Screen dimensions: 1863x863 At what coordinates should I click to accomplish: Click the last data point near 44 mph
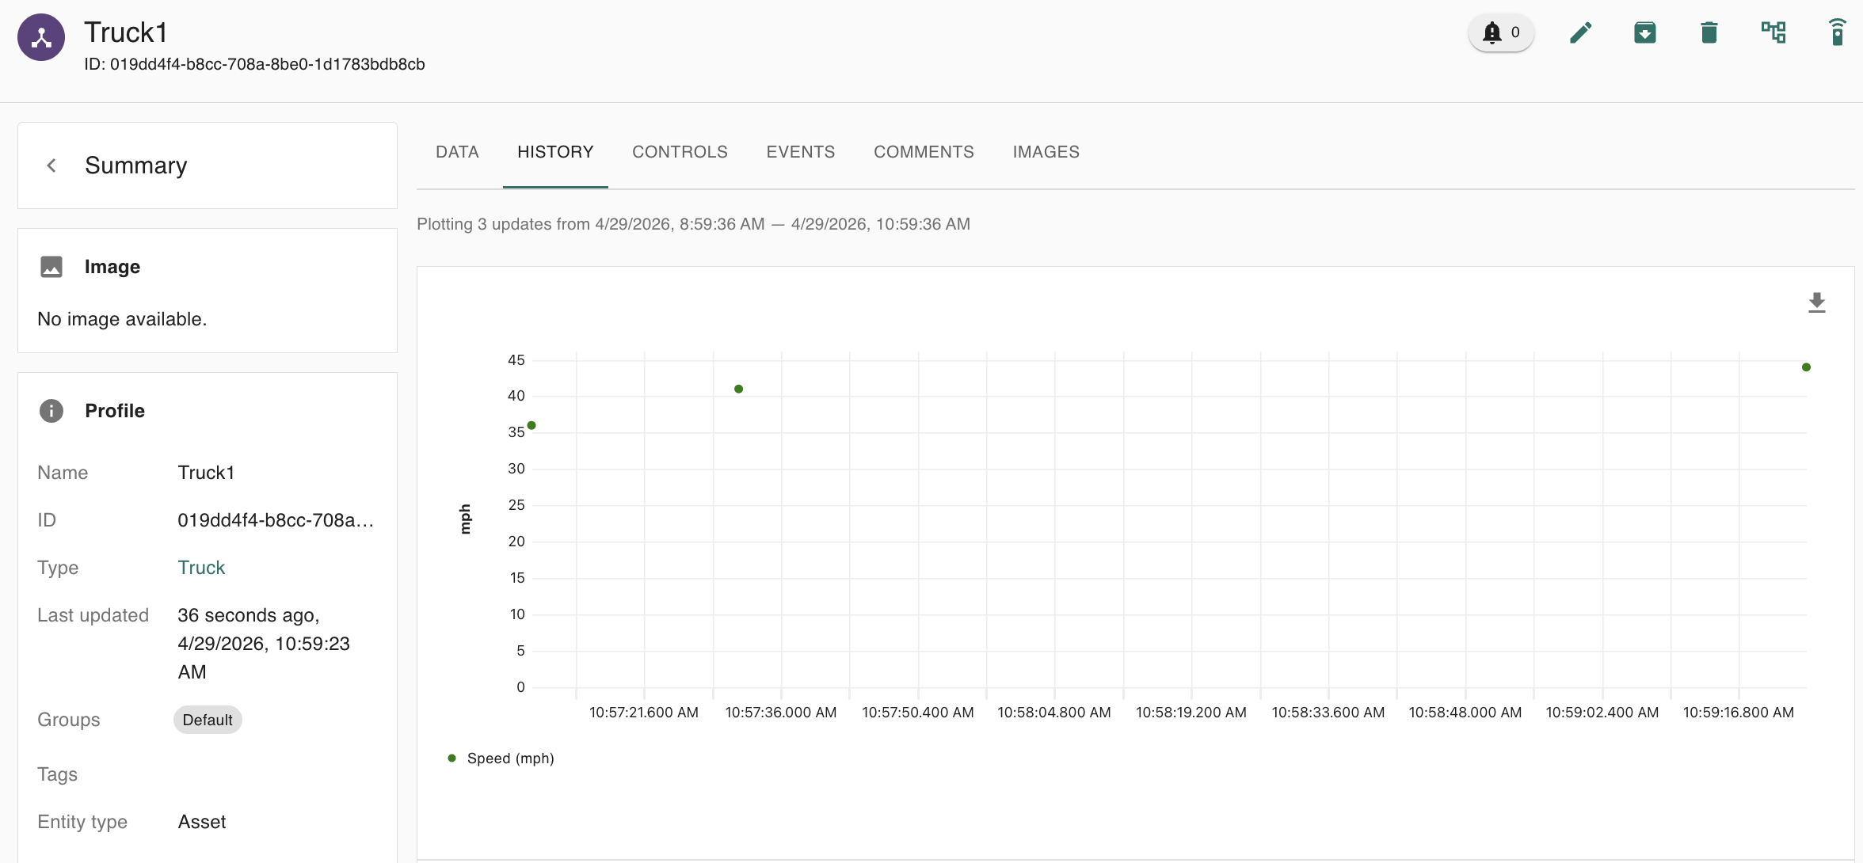point(1806,367)
